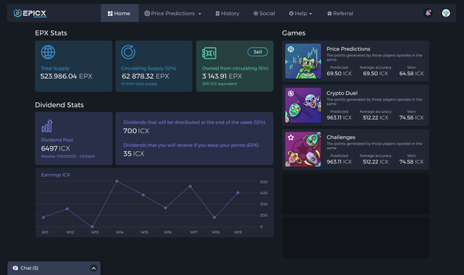This screenshot has width=464, height=275.
Task: Click the Dividend Pool bar chart icon
Action: tap(47, 126)
